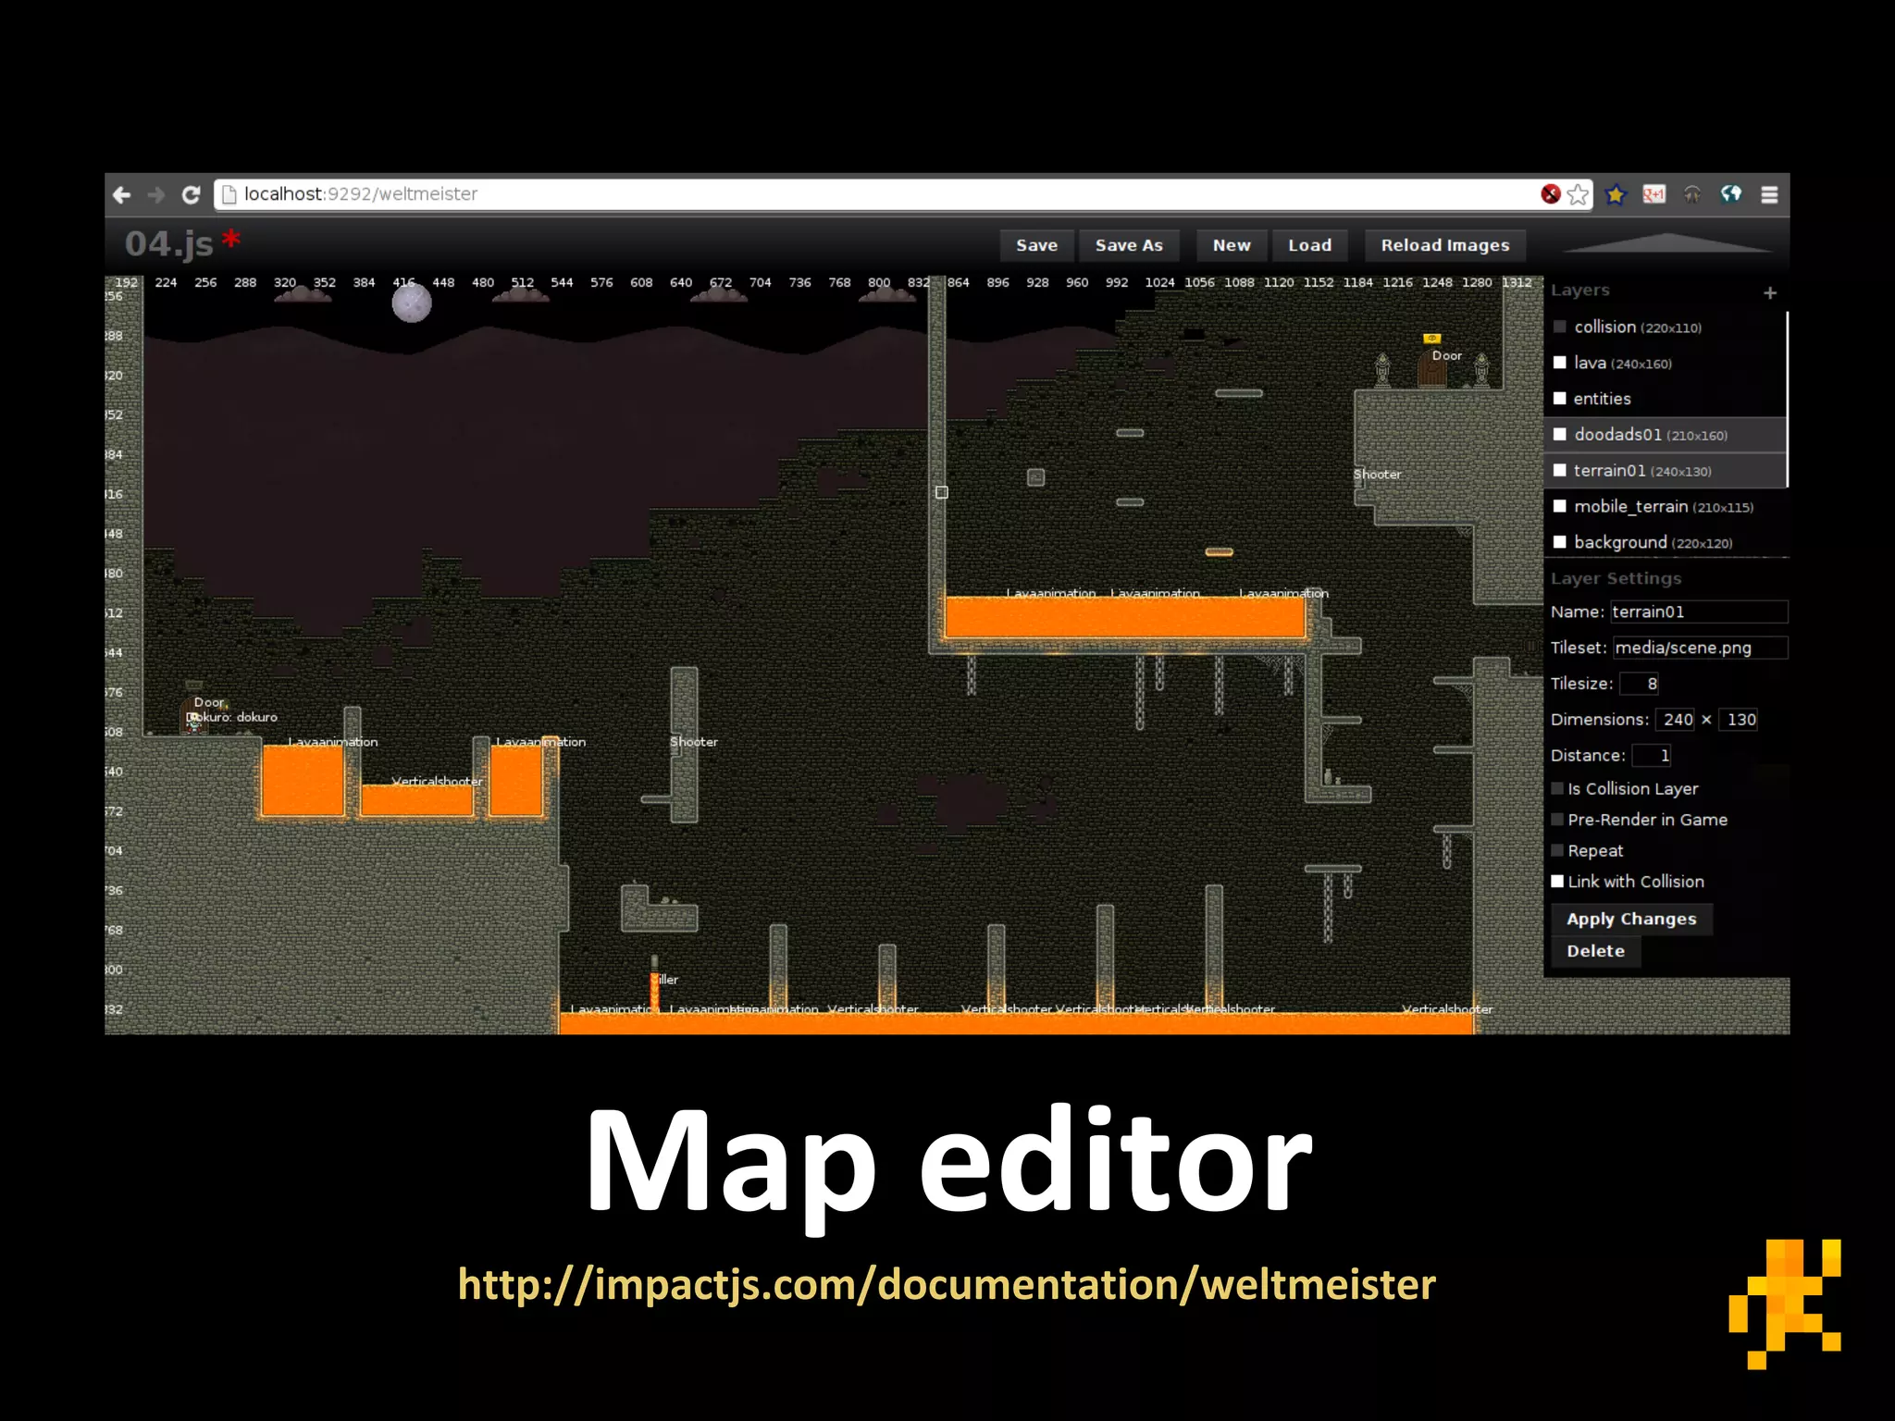Click the browser forward arrow
This screenshot has height=1421, width=1895.
tap(156, 194)
